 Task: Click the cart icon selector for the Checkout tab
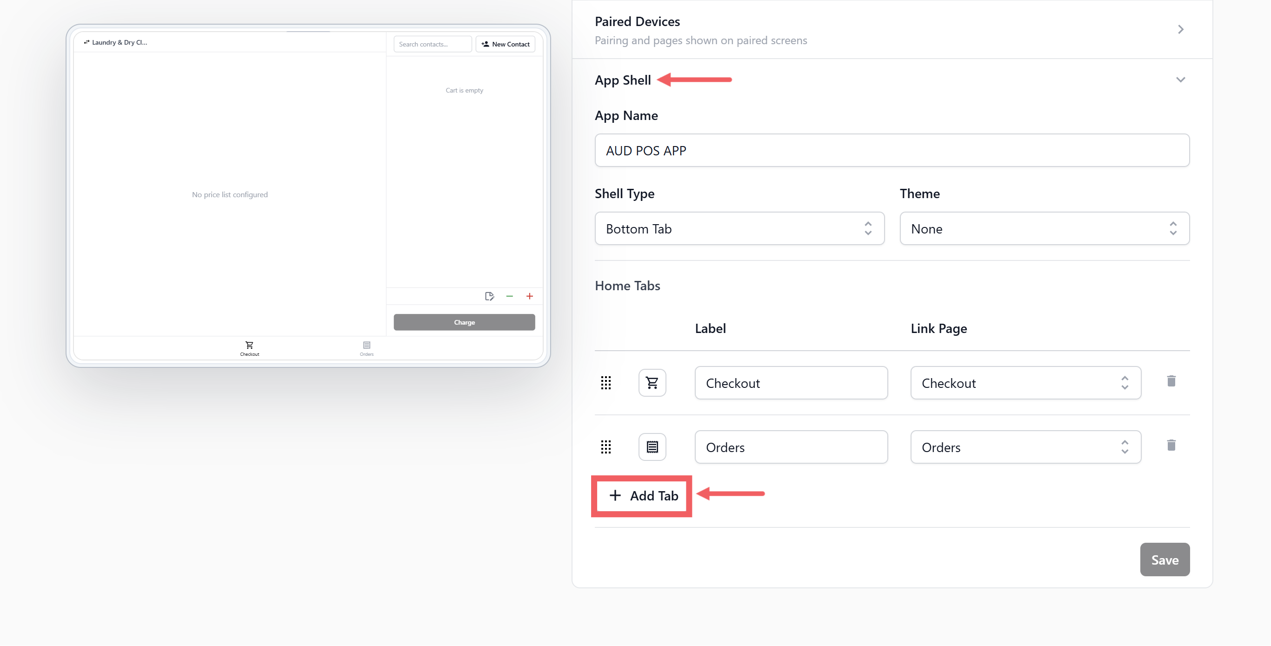[x=652, y=382]
